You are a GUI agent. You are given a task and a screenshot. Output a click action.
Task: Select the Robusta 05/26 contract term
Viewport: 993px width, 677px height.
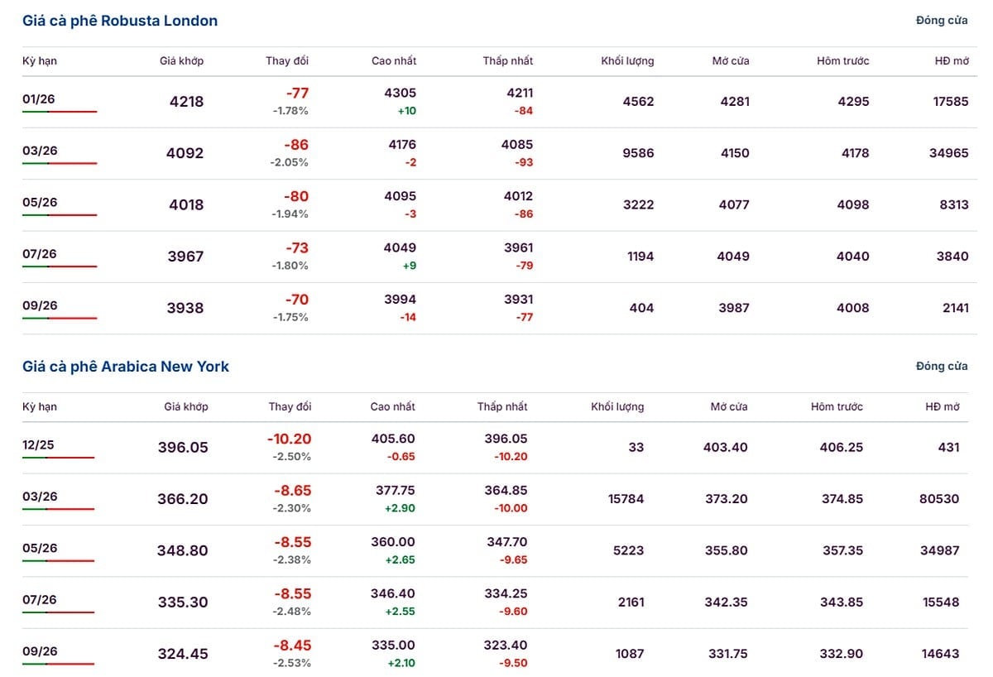(x=39, y=202)
